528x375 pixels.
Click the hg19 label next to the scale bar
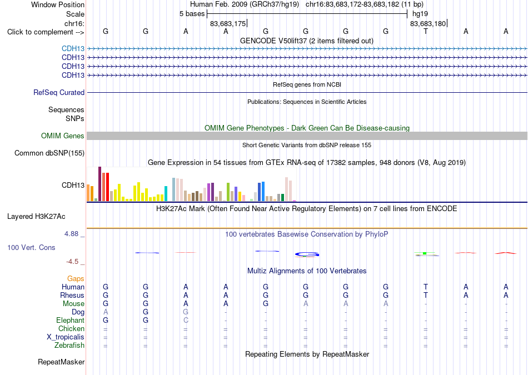420,14
